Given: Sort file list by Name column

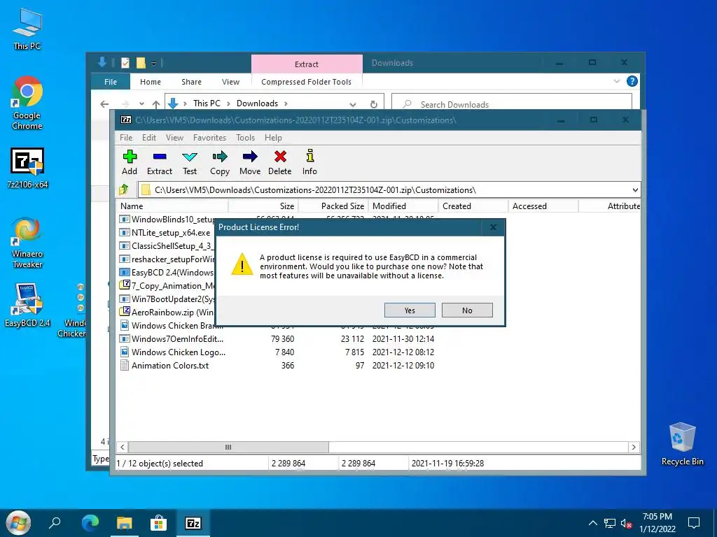Looking at the screenshot, I should click(x=172, y=206).
